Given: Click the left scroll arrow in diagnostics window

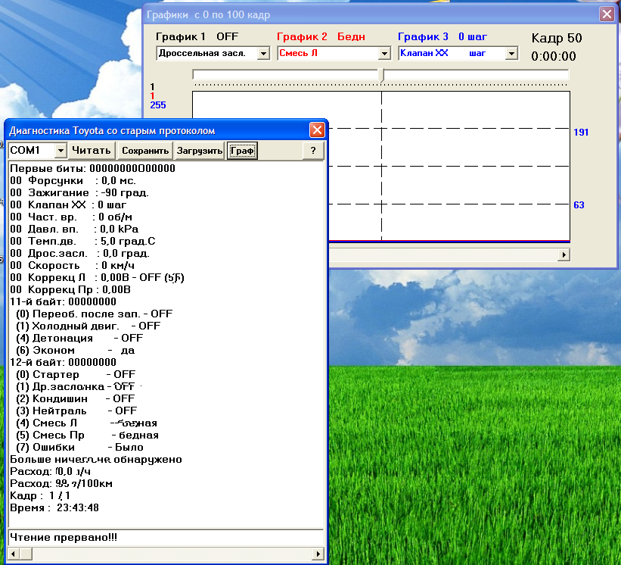Looking at the screenshot, I should [14, 554].
